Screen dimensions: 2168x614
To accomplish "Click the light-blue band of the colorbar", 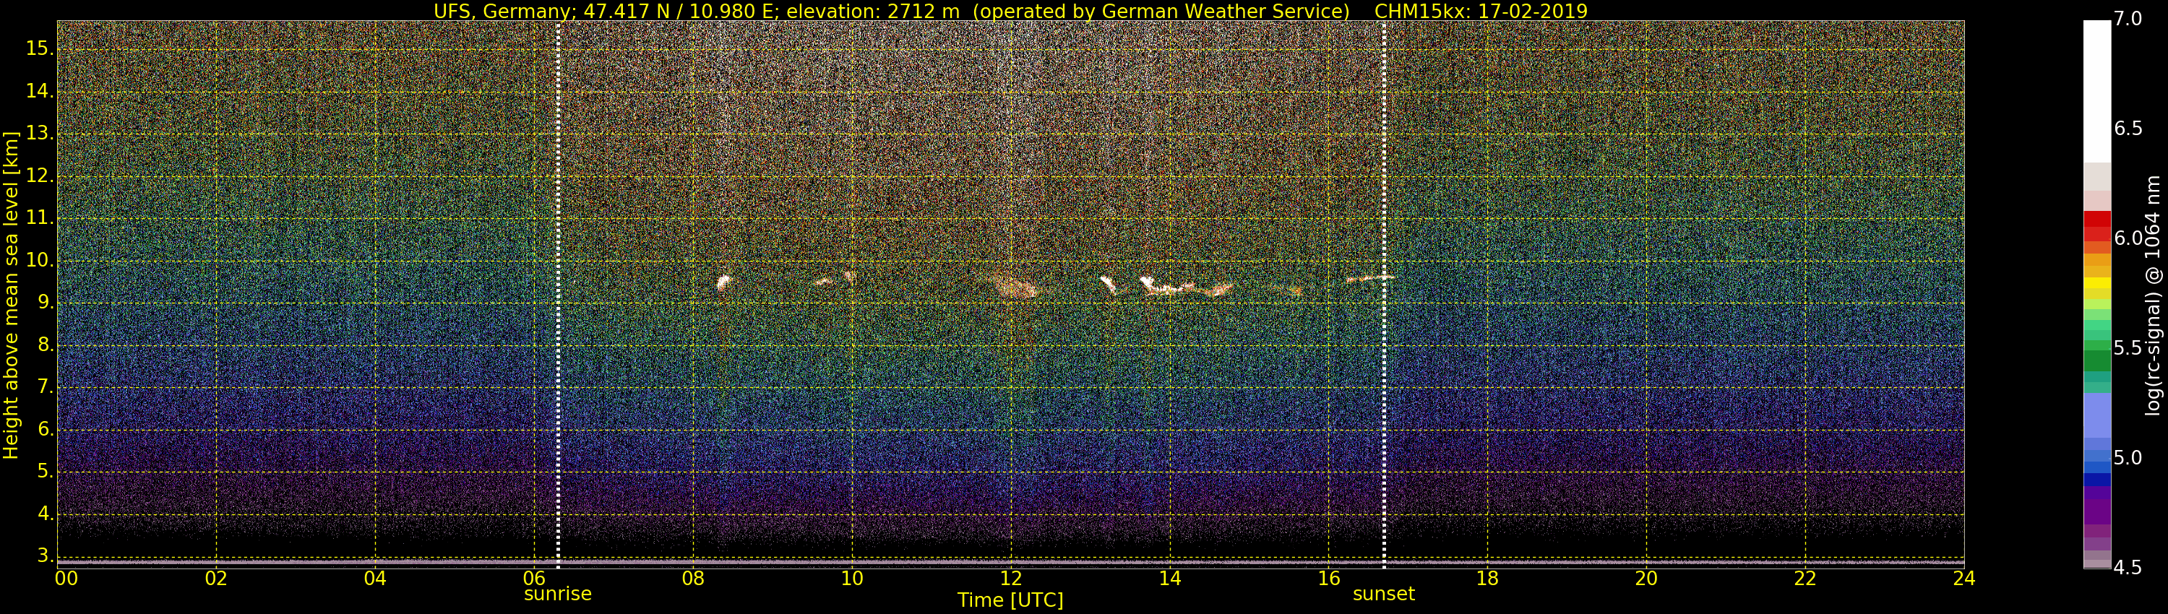I will click(x=2096, y=415).
